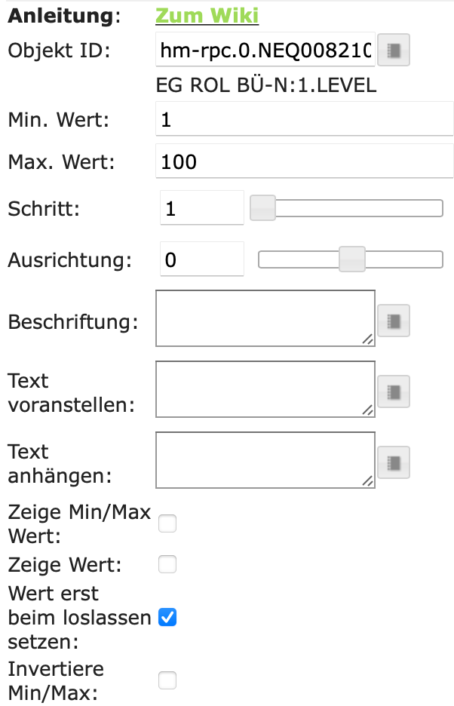This screenshot has height=706, width=454.
Task: Click edit icon beside Text voranstellen
Action: pyautogui.click(x=393, y=391)
